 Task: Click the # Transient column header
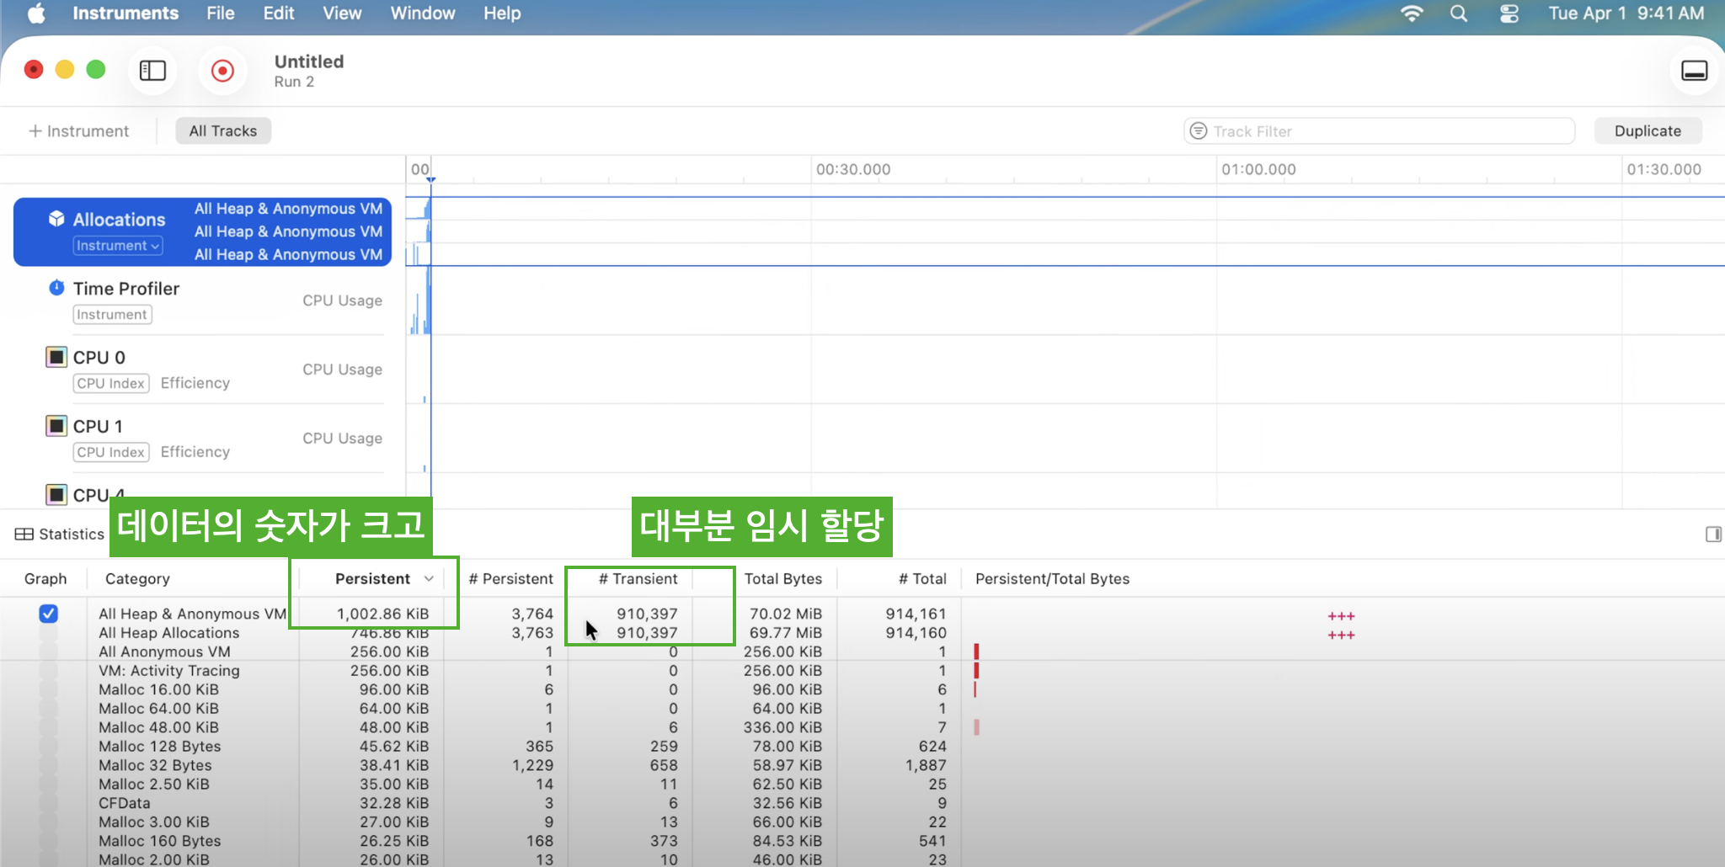pos(638,579)
